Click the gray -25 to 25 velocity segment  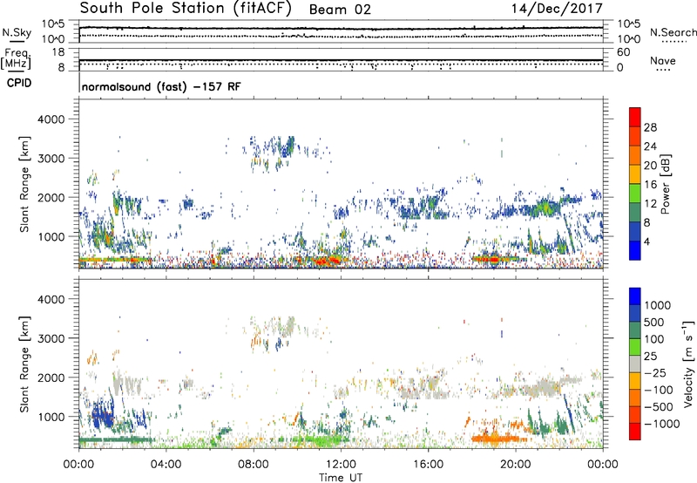(x=635, y=364)
